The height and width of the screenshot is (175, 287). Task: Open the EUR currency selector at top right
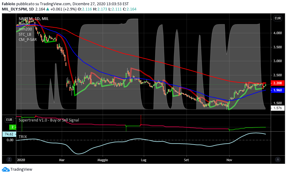(277, 18)
